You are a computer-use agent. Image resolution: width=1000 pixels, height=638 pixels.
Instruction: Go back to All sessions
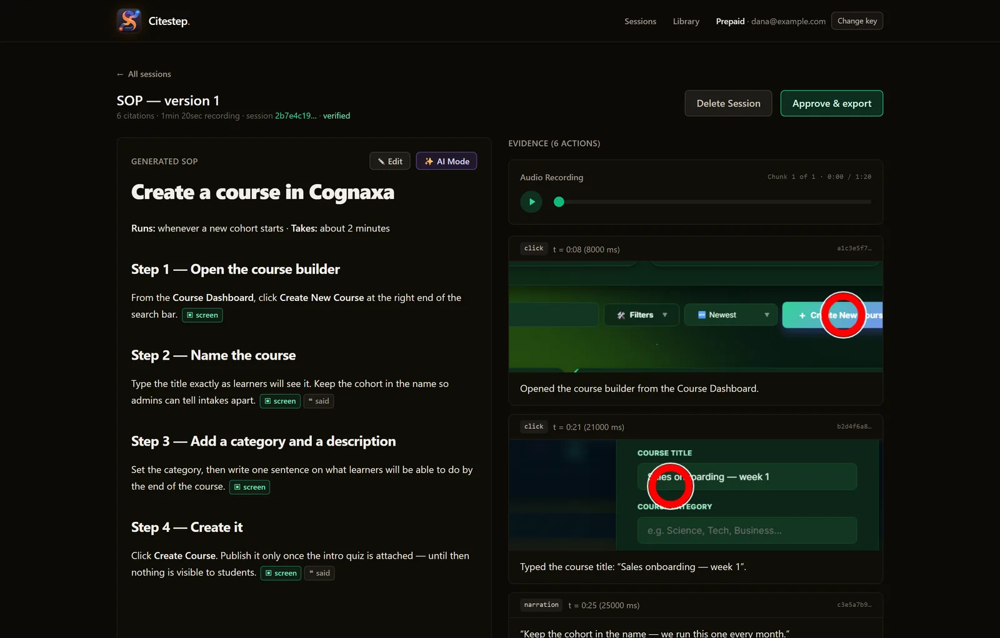[144, 74]
